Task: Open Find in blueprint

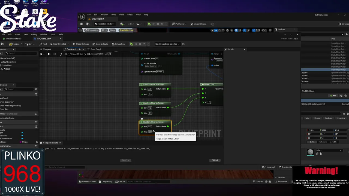Action: (x=43, y=44)
